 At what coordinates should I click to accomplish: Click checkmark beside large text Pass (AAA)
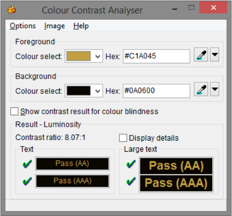pos(131,181)
